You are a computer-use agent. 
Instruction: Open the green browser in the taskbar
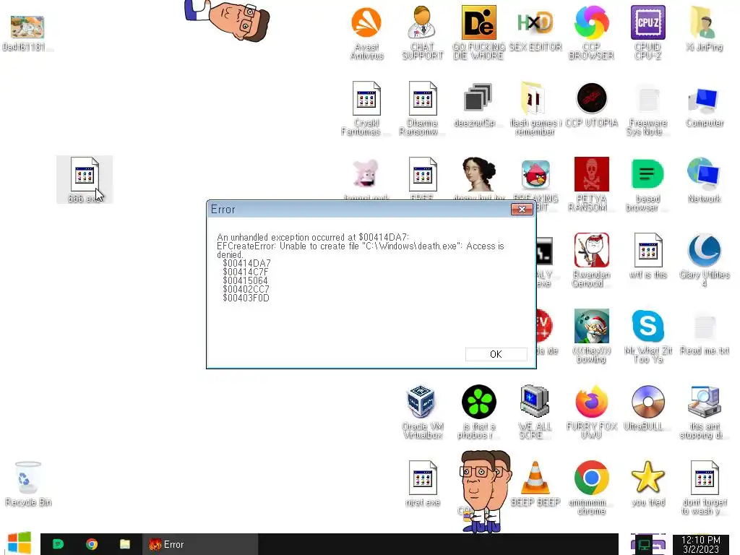tap(58, 544)
